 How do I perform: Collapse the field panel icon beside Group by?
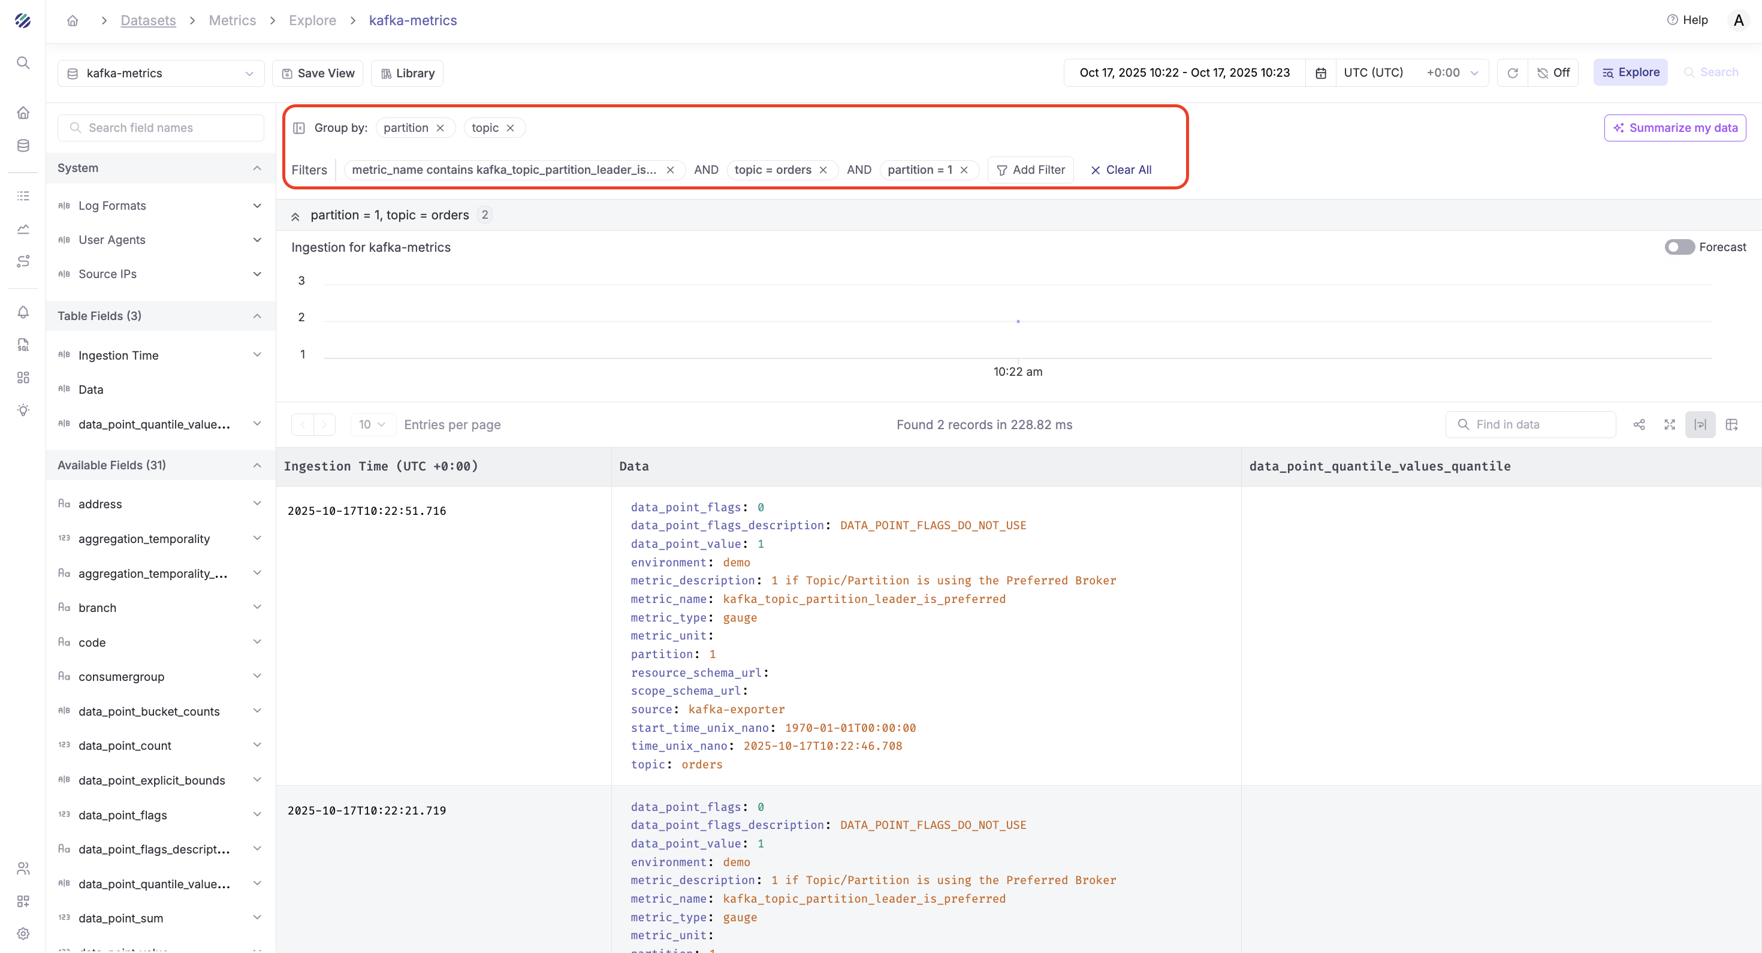tap(299, 128)
